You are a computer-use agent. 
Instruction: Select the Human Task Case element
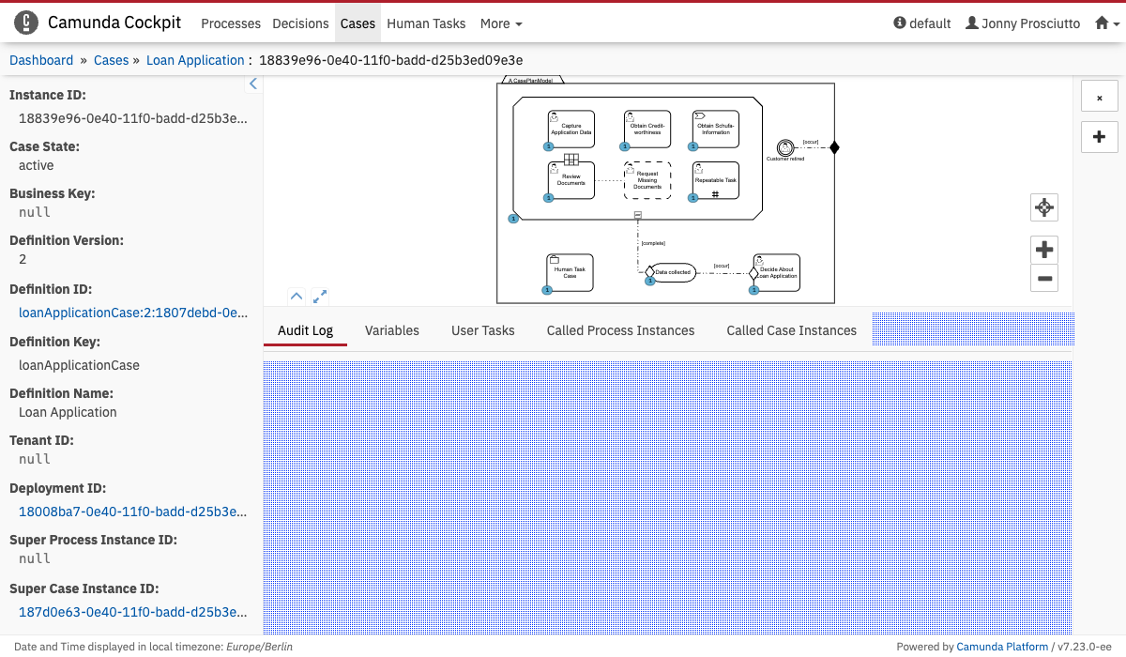point(570,272)
